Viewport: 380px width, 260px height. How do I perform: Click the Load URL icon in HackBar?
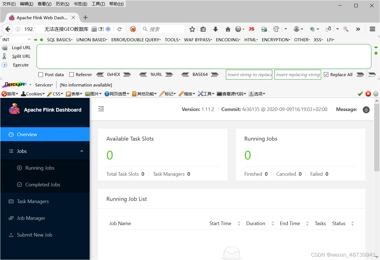5,47
